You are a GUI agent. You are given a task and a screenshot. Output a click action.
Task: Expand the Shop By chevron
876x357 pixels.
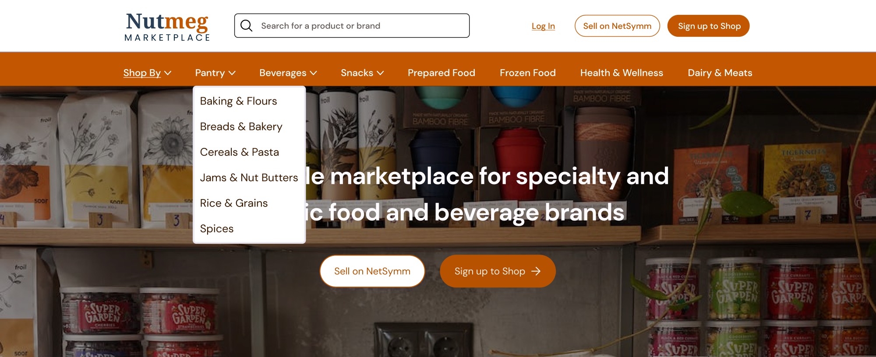[x=168, y=73]
